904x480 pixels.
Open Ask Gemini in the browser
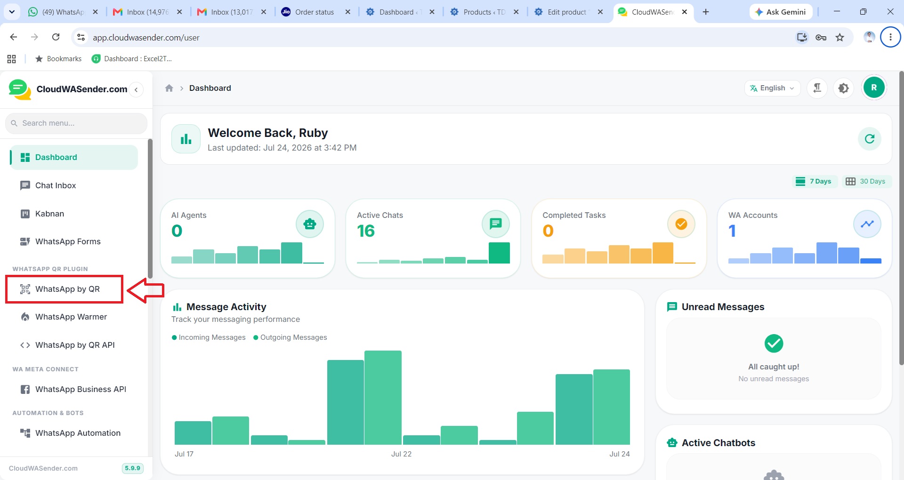click(x=781, y=12)
